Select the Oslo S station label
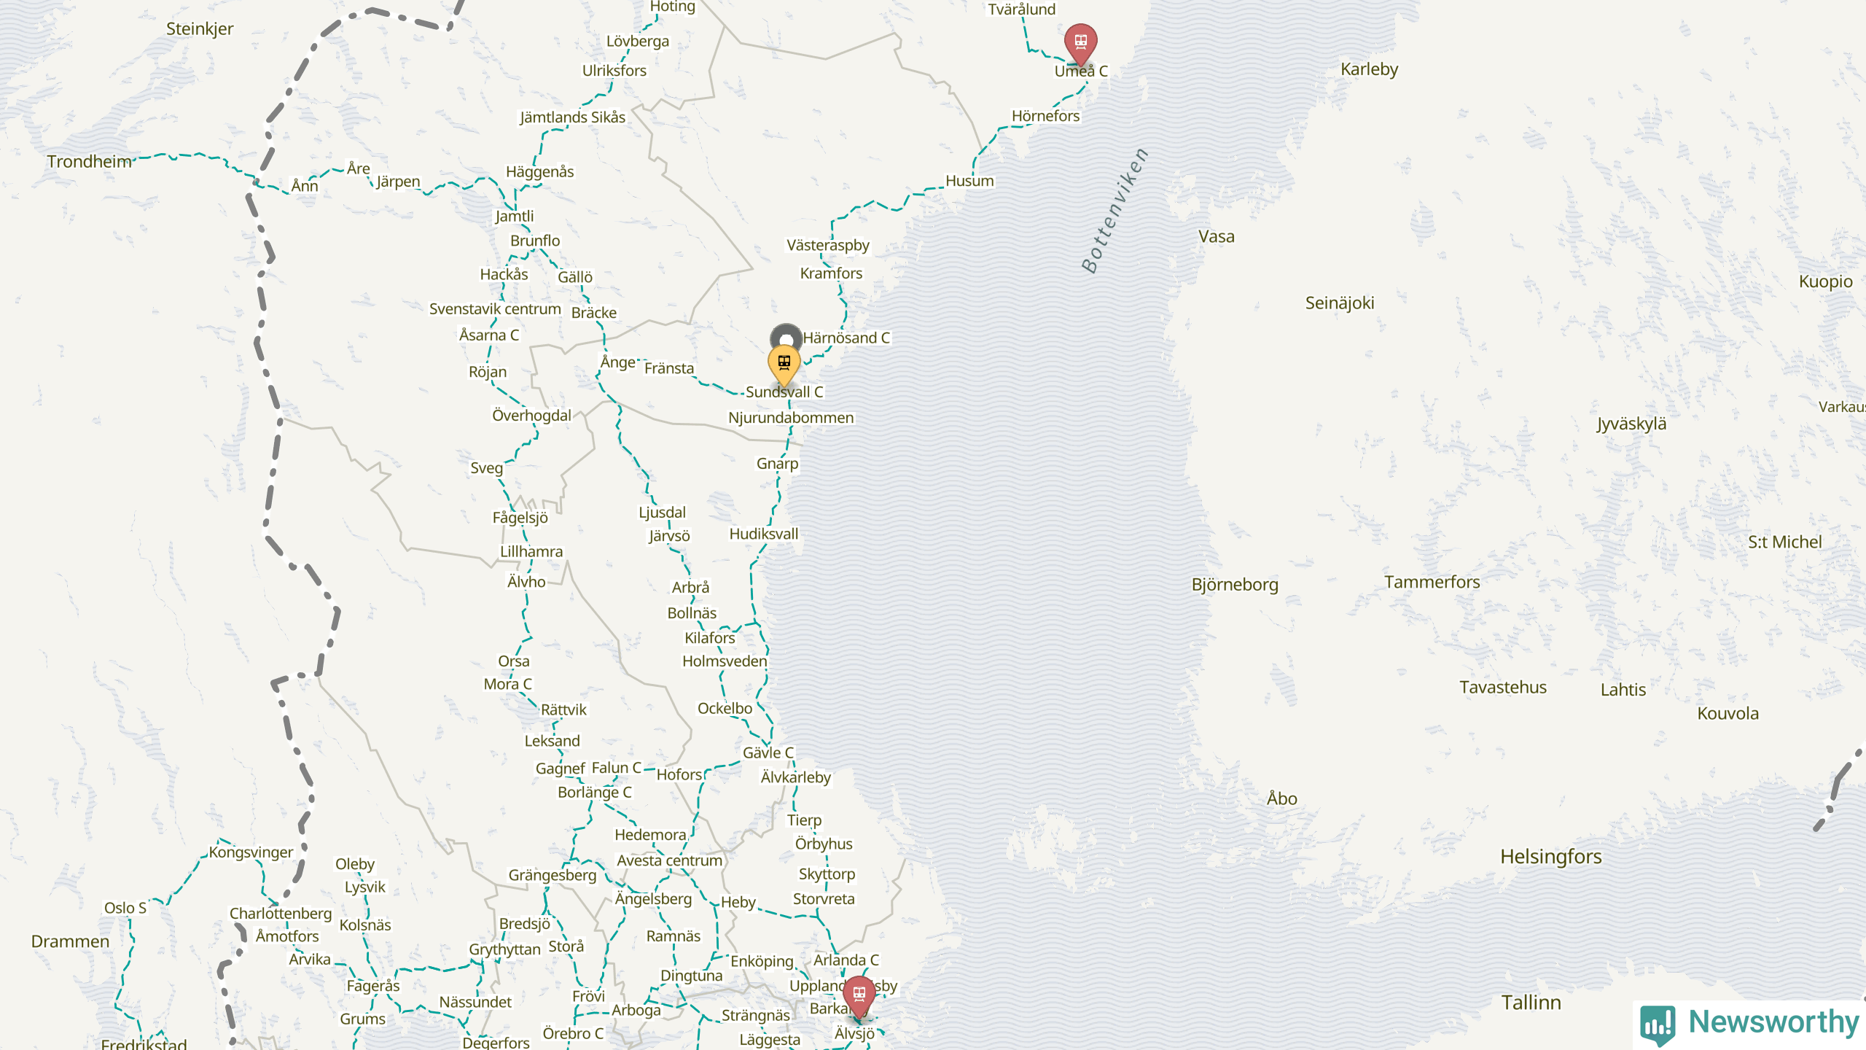The height and width of the screenshot is (1050, 1866). 125,908
